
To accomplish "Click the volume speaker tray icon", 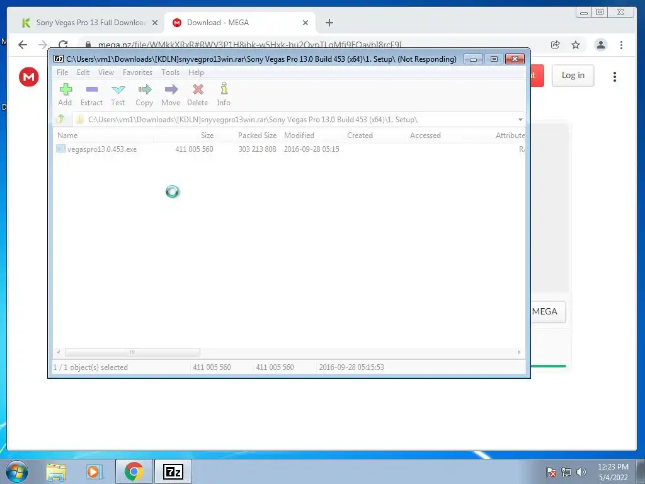I will click(581, 472).
